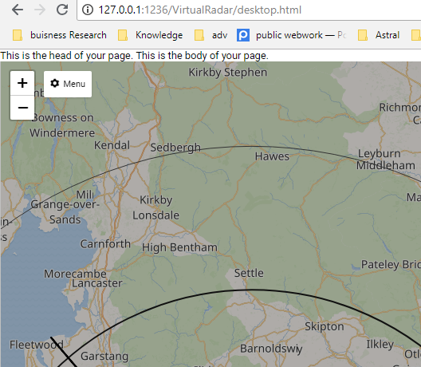Click the Barnoldswick map label
The image size is (421, 367).
[x=271, y=349]
